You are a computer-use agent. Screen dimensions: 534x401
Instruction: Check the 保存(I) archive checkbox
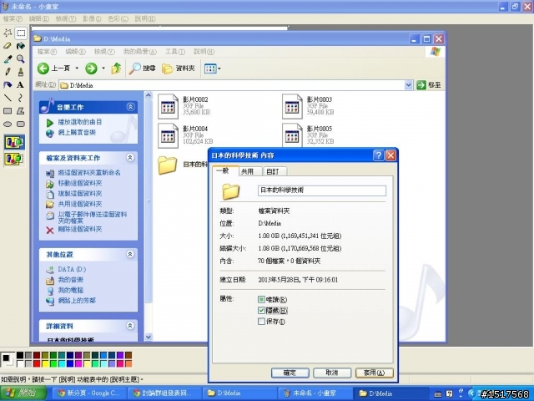[261, 321]
